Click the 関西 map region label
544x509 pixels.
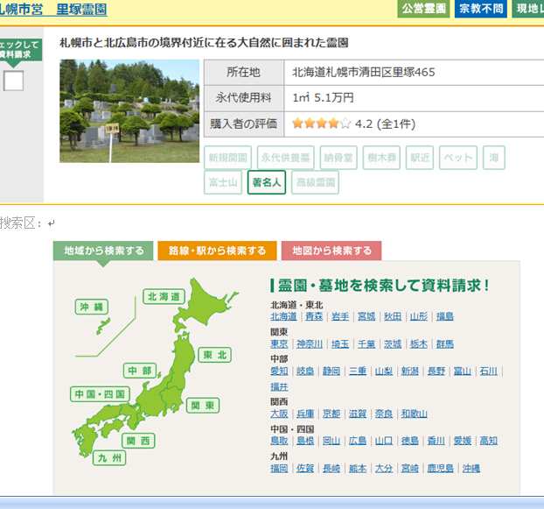coord(138,440)
